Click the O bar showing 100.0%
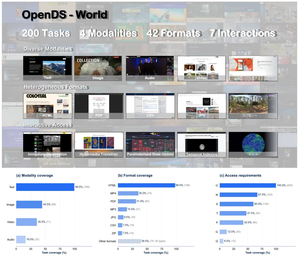 click(x=248, y=185)
